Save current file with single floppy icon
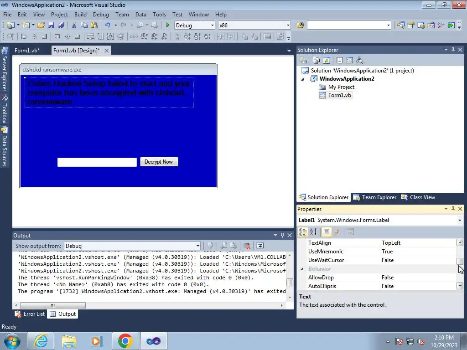 [x=51, y=26]
